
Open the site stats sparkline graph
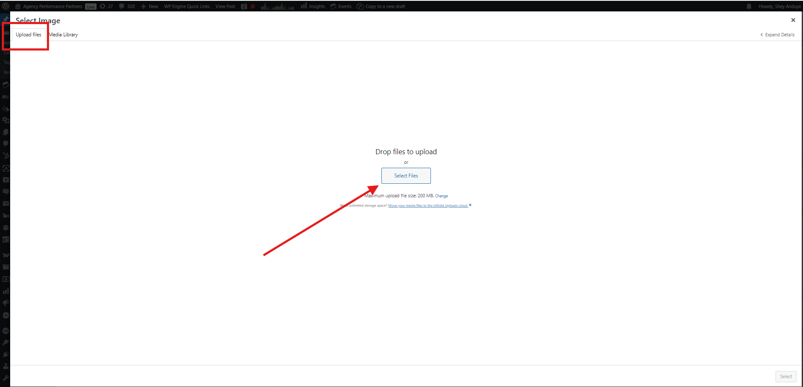[x=277, y=6]
